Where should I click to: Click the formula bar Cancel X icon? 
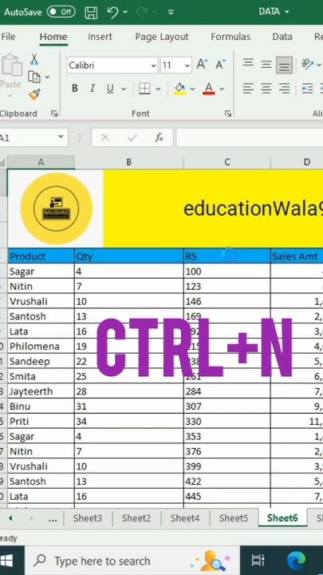(105, 137)
